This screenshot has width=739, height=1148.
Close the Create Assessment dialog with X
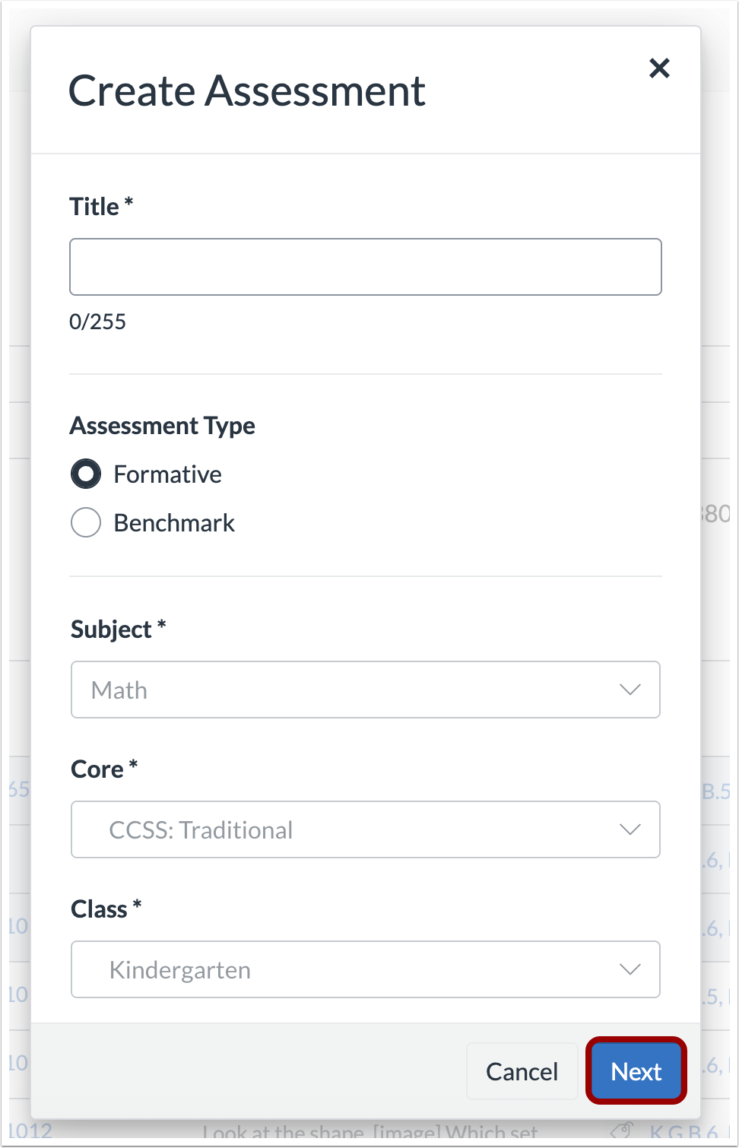pos(659,68)
